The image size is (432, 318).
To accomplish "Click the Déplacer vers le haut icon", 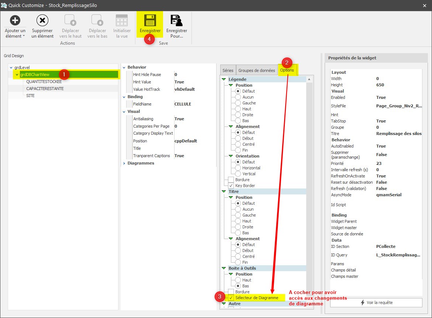I will tap(70, 20).
